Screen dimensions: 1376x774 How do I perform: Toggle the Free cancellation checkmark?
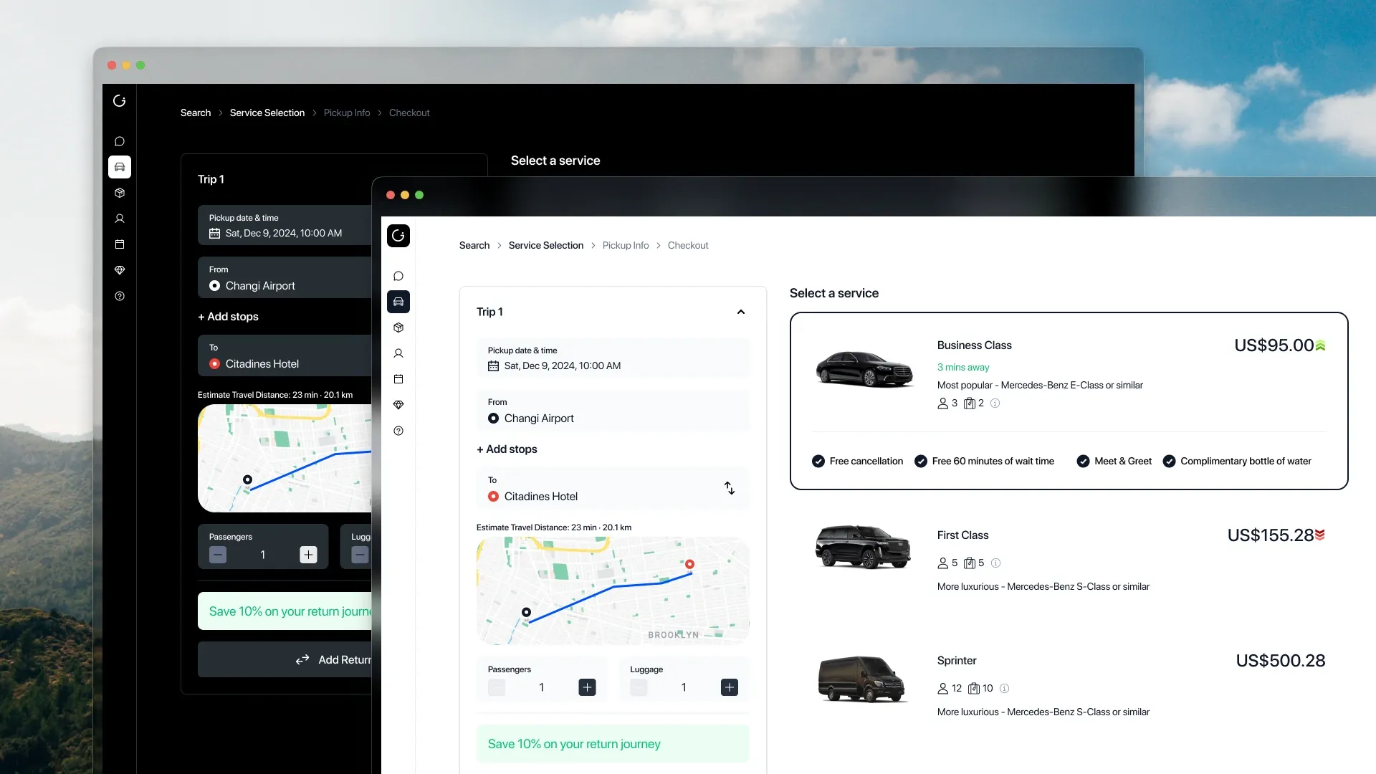818,462
